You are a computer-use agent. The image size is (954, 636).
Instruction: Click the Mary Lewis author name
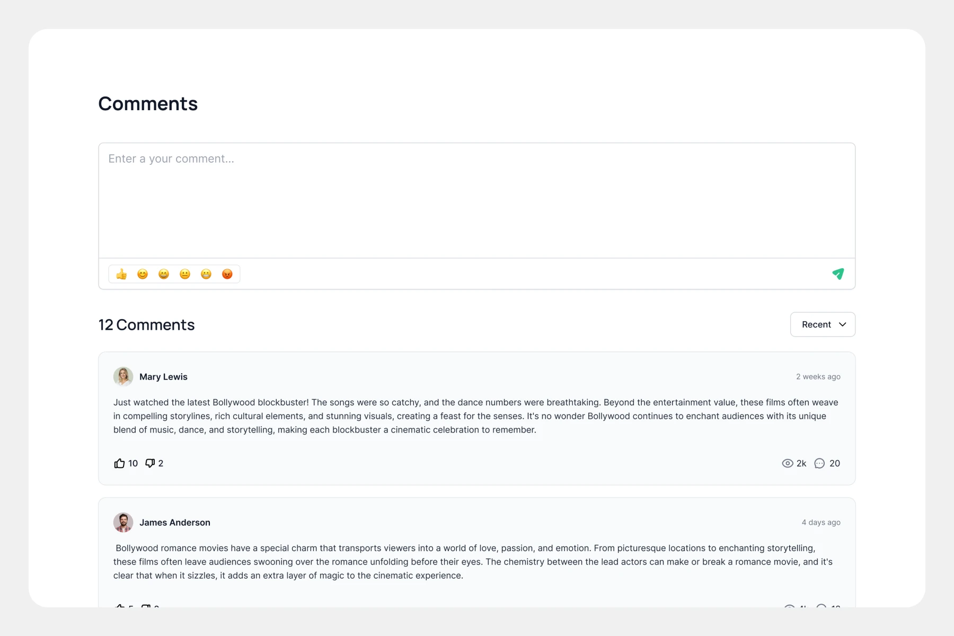[x=163, y=377]
